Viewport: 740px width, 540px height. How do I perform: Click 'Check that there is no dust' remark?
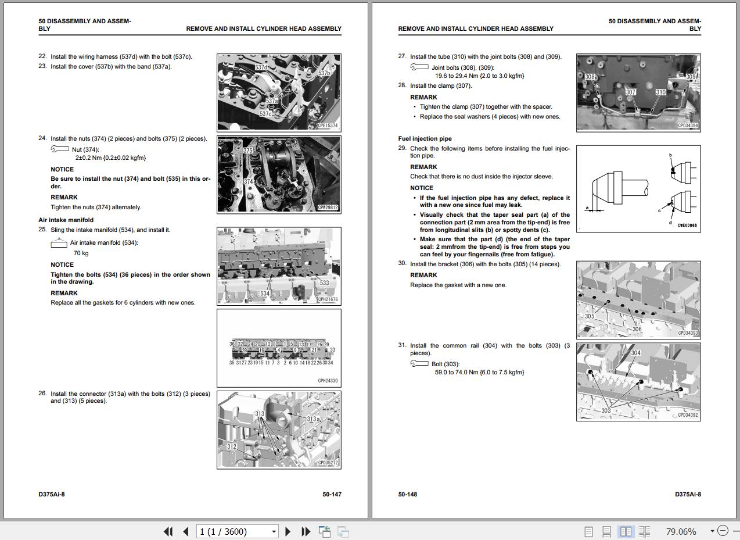pyautogui.click(x=482, y=177)
